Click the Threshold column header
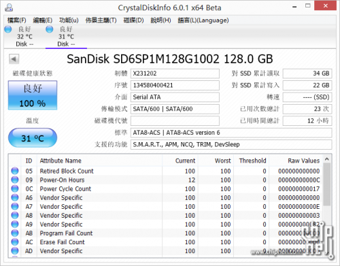Viewport: 340px width, 266px height. tap(252, 161)
